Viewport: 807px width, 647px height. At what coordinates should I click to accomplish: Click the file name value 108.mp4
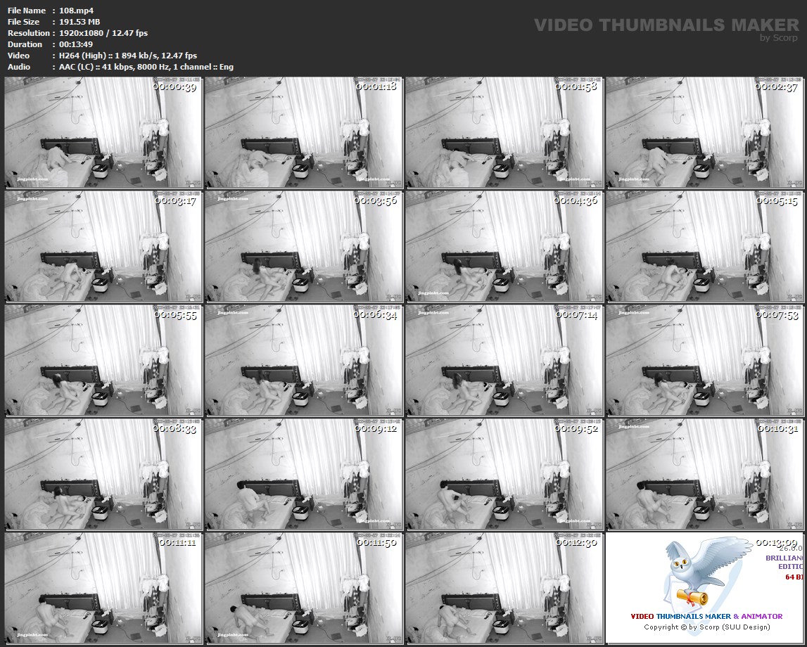[76, 11]
